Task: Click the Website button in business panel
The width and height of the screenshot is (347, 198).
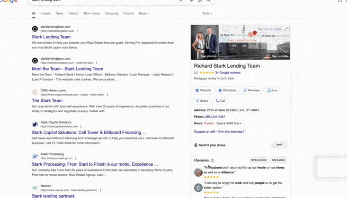Action: [x=203, y=90]
